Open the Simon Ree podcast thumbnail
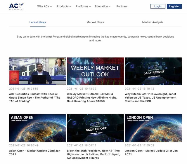The height and width of the screenshot is (164, 187). click(x=38, y=71)
